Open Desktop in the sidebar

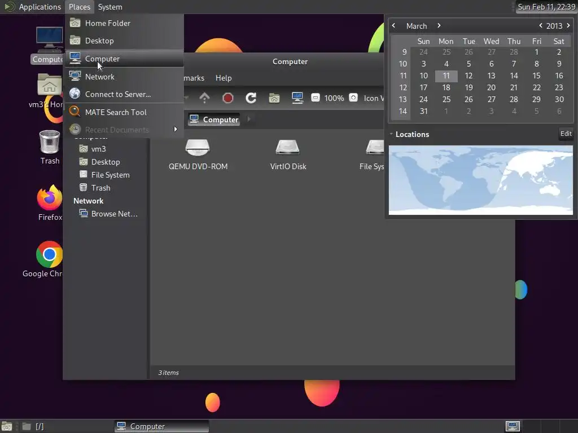click(x=106, y=162)
